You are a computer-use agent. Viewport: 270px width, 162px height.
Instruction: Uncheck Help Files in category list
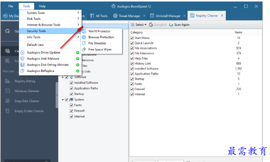pyautogui.click(x=132, y=58)
